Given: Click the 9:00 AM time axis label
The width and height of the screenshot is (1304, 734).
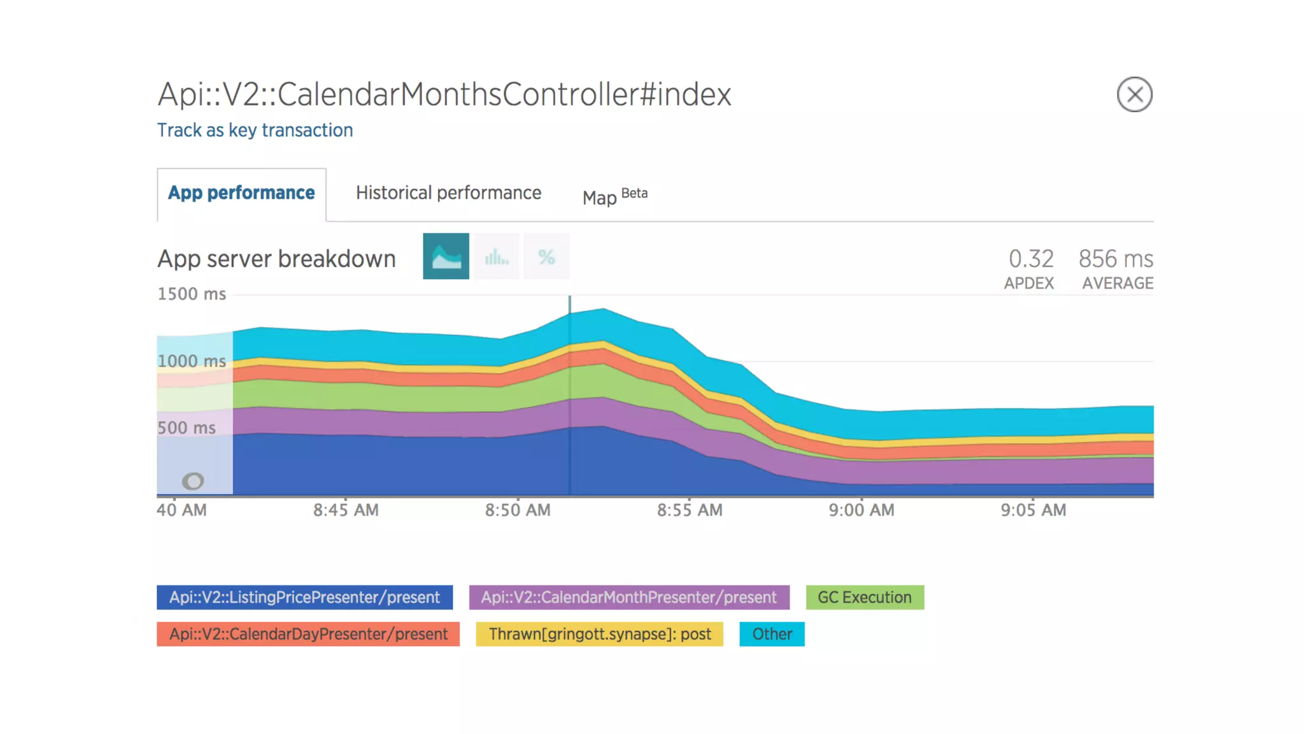Looking at the screenshot, I should 861,510.
